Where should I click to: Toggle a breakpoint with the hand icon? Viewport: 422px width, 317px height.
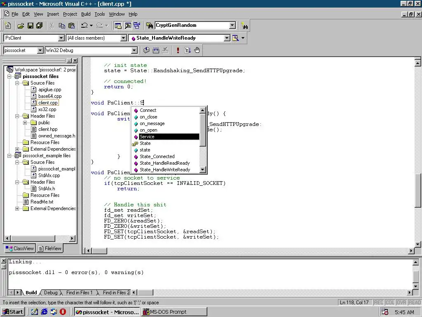click(197, 50)
